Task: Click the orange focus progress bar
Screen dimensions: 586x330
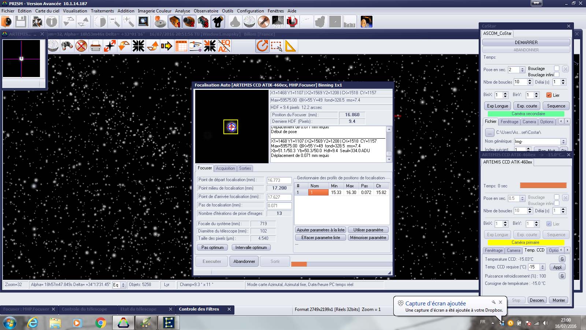Action: click(x=299, y=264)
